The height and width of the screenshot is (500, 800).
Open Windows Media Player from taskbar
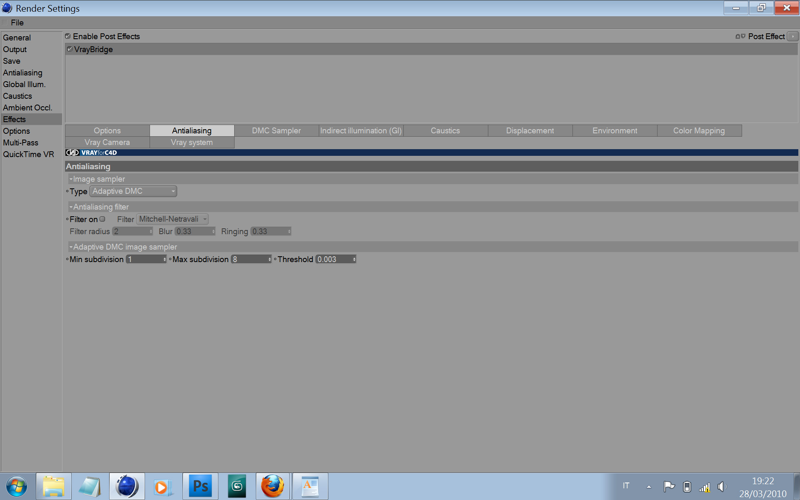[163, 486]
